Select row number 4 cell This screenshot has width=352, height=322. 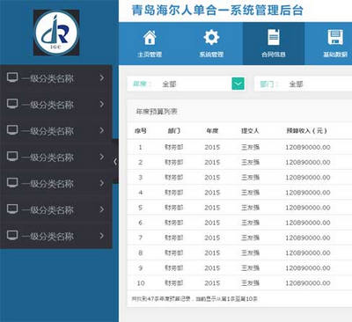click(140, 193)
